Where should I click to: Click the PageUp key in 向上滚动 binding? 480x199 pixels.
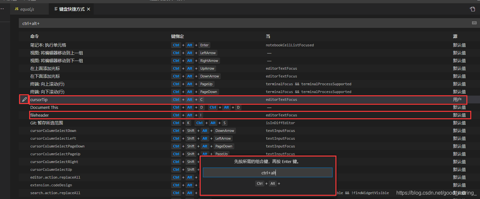coord(206,84)
